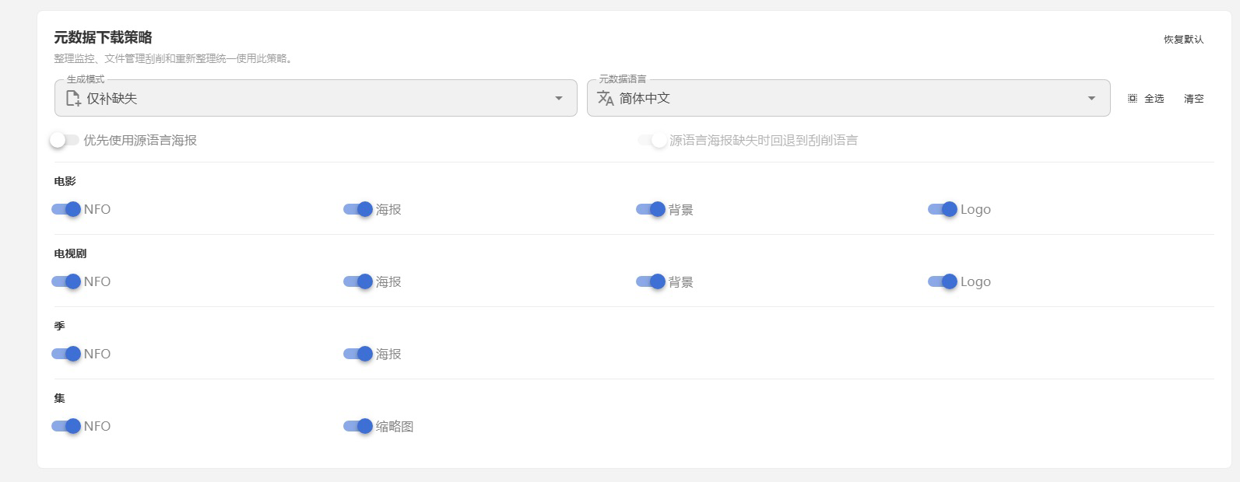
Task: Click the 仅补缺失 selected value
Action: coord(112,99)
